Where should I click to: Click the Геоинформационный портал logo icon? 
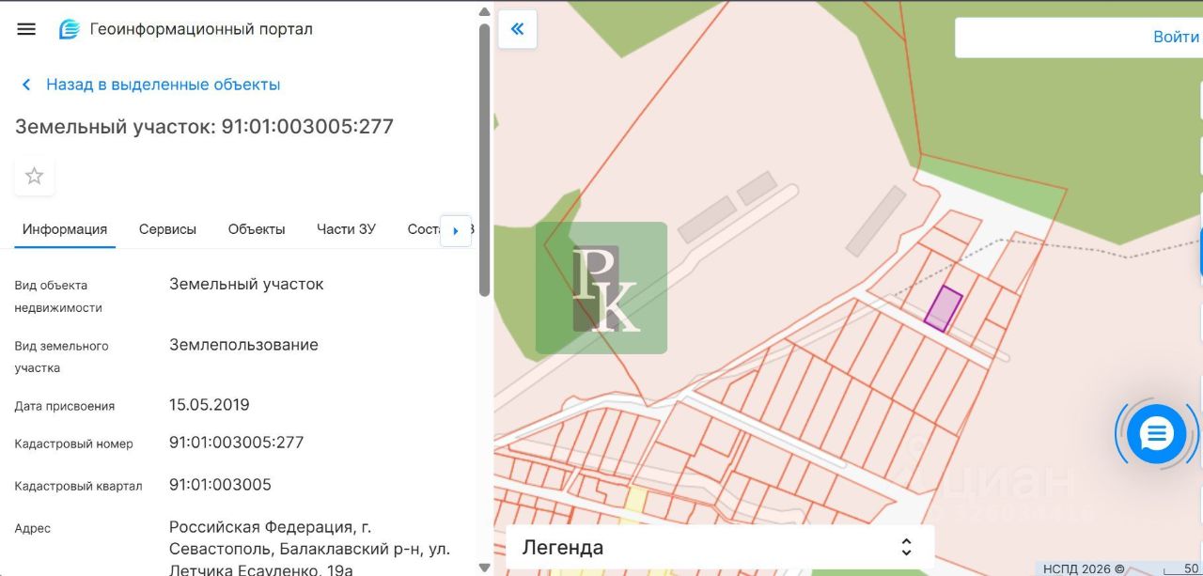point(70,29)
